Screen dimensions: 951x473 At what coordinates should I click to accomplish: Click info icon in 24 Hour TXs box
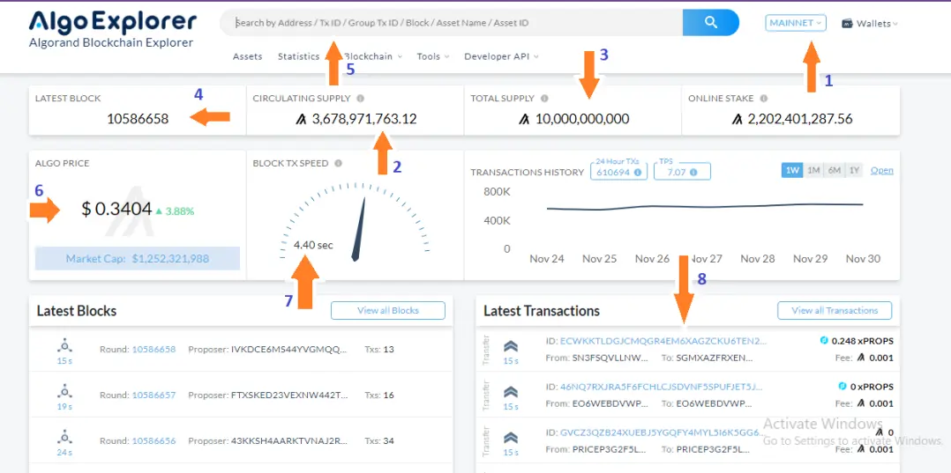638,173
